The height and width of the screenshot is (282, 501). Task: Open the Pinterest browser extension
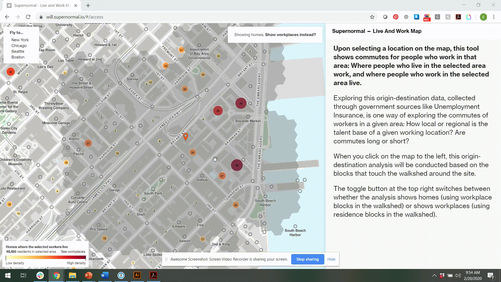click(x=396, y=17)
